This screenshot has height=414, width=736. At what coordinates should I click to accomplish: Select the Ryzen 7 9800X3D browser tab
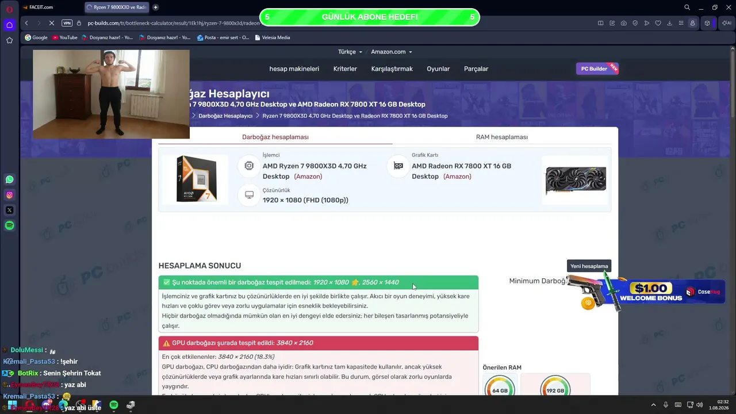point(117,7)
